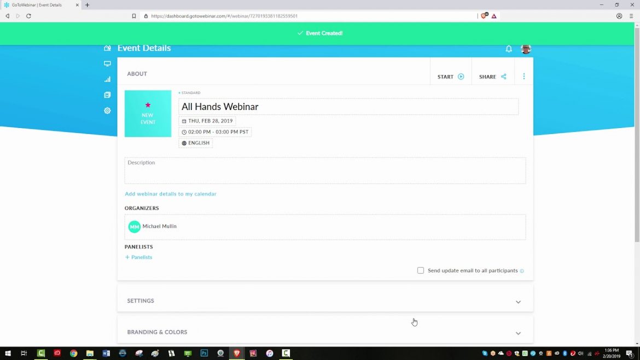Click Add webinar details to my calendar

tap(170, 194)
